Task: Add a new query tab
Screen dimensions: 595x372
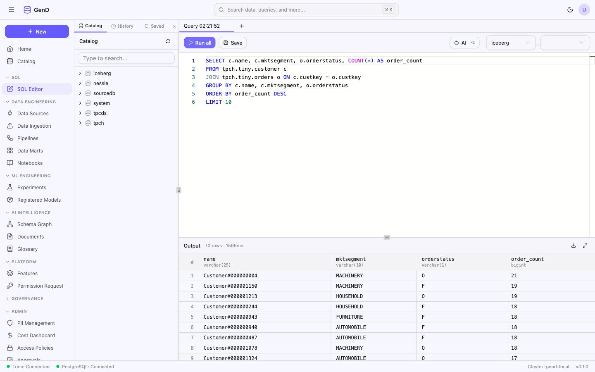Action: [242, 26]
